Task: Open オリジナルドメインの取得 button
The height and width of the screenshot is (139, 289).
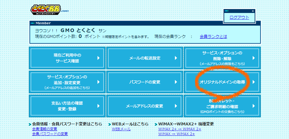Action: 222,82
